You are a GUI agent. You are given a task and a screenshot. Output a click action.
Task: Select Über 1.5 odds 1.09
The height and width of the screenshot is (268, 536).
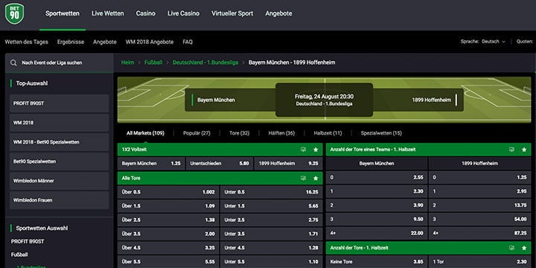[168, 206]
